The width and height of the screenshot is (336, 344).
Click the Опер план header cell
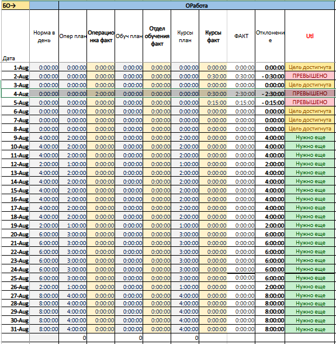73,36
